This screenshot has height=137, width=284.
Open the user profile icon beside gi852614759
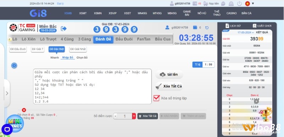[x=172, y=4]
